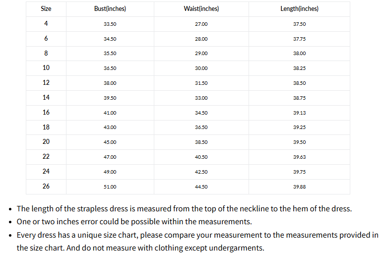Click waist value 42.50 for size 24
386x256 pixels.
[x=201, y=172]
